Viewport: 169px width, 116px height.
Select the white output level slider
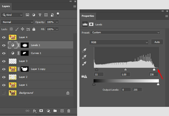click(x=158, y=84)
